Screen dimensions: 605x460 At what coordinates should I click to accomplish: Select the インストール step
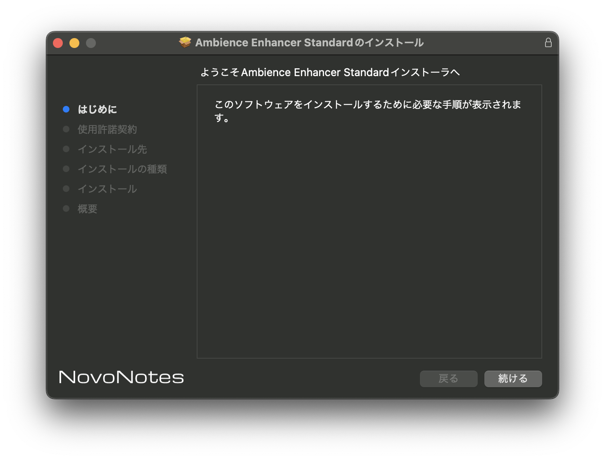(107, 189)
